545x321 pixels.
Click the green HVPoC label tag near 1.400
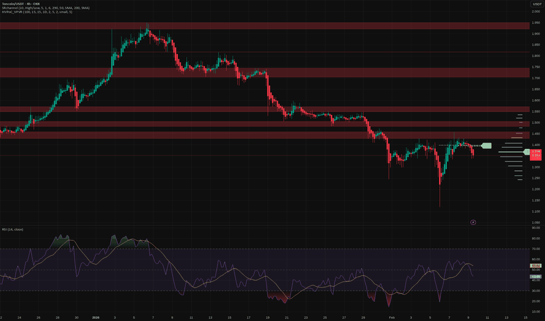tap(487, 145)
